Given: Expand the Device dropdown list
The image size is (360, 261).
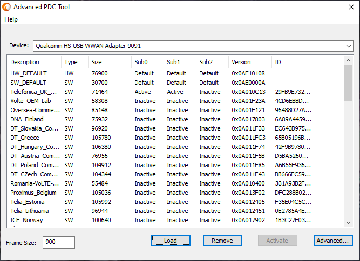Looking at the screenshot, I should (x=348, y=46).
